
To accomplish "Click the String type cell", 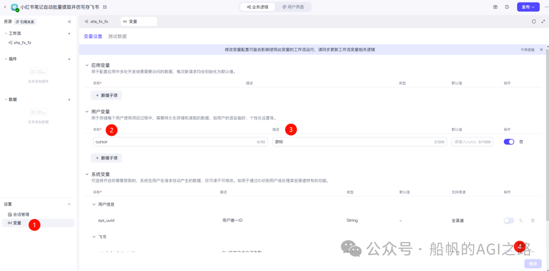I will [352, 221].
